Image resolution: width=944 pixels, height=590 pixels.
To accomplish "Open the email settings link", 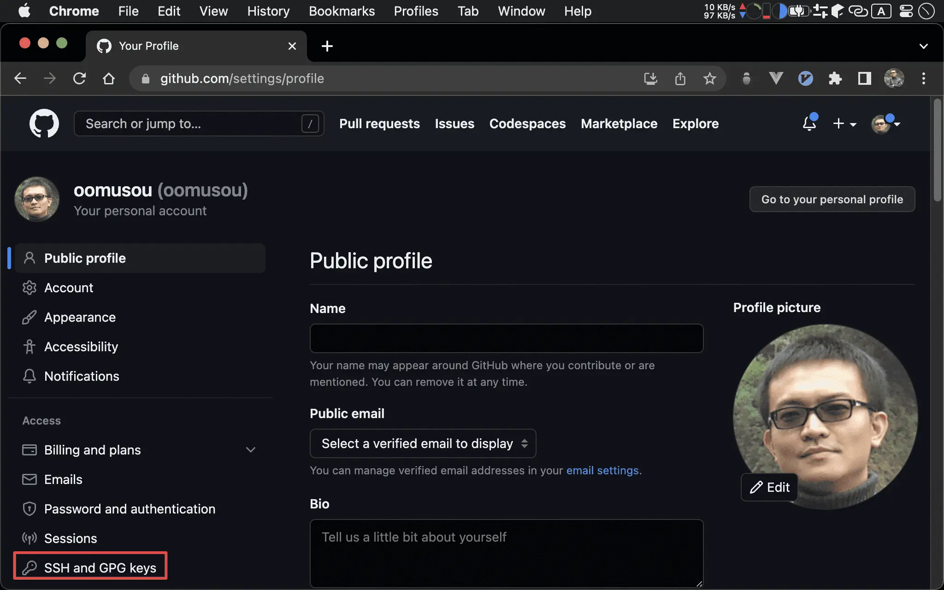I will coord(602,470).
